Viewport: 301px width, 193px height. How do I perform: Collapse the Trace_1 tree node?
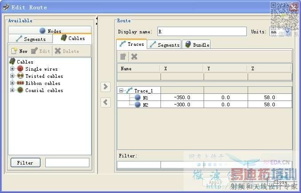coord(121,90)
